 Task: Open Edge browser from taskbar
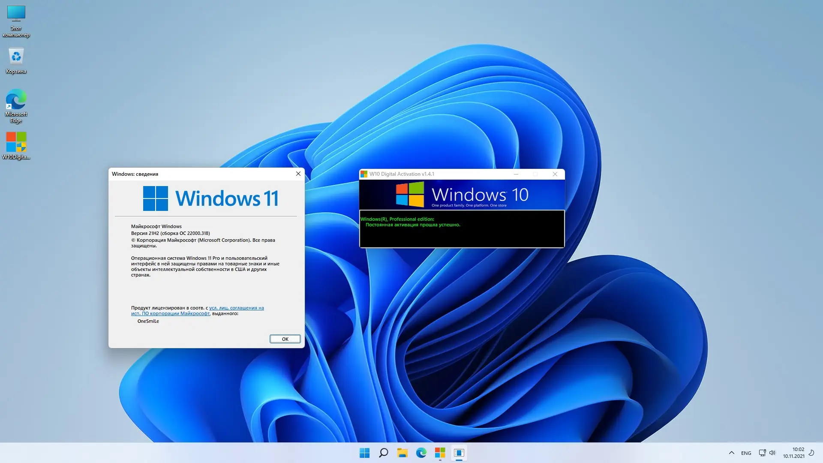(x=421, y=453)
